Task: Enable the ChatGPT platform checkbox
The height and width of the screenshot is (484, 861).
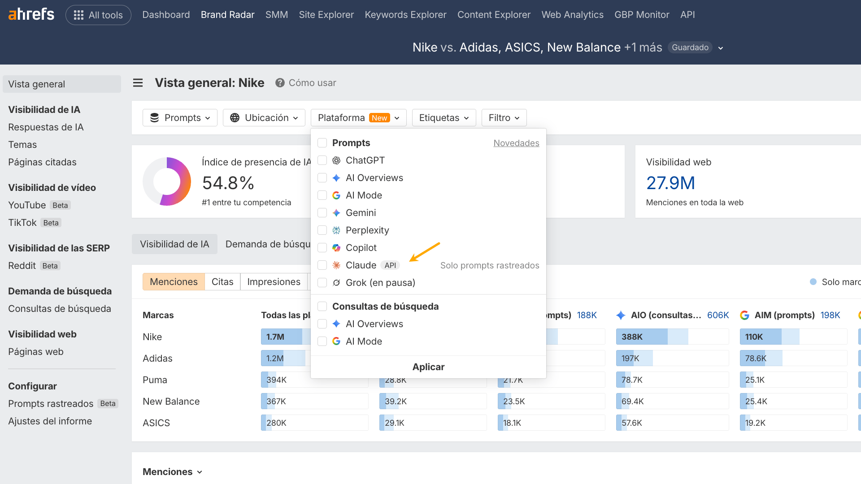Action: pos(322,160)
